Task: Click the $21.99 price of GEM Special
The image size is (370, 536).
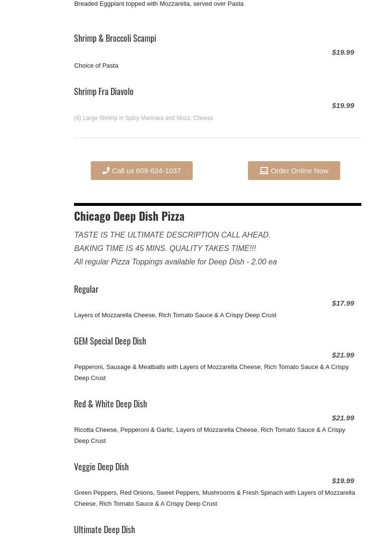Action: pos(343,355)
